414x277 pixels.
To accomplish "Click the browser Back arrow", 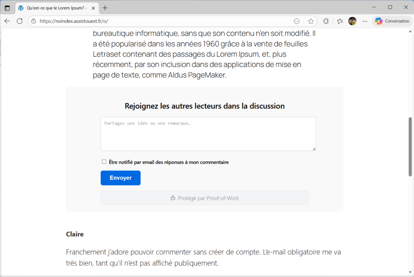I will (x=7, y=21).
